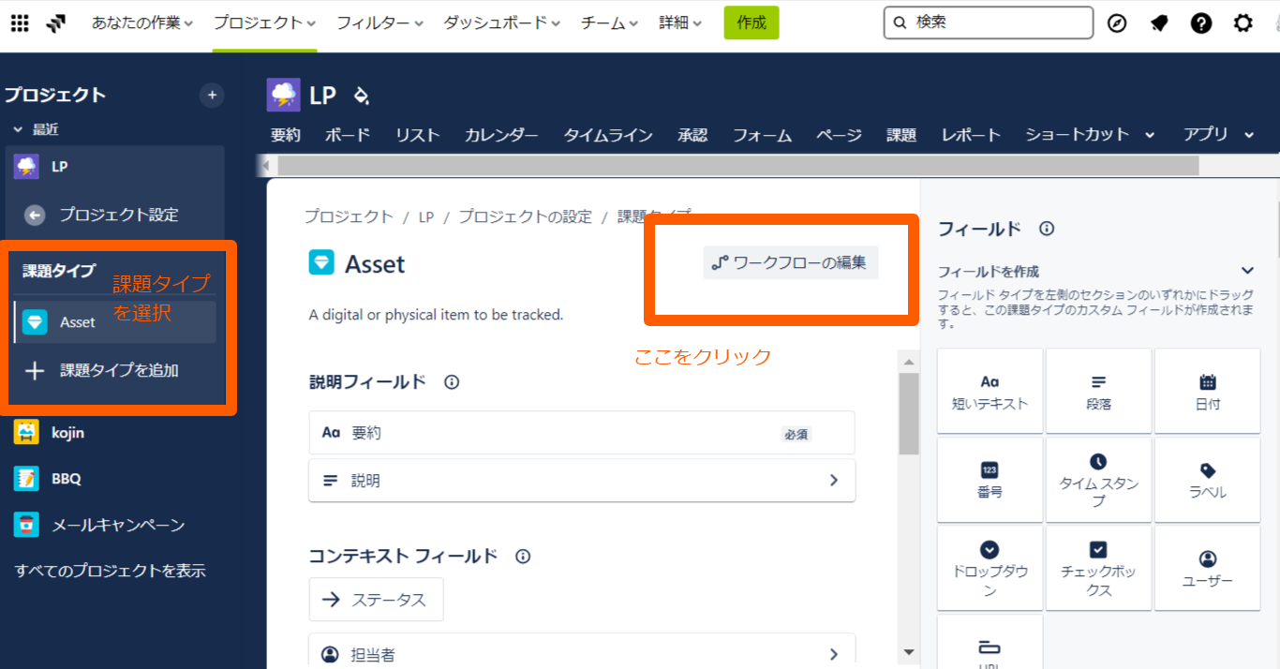
Task: Switch to the フォーム tab
Action: pyautogui.click(x=763, y=135)
